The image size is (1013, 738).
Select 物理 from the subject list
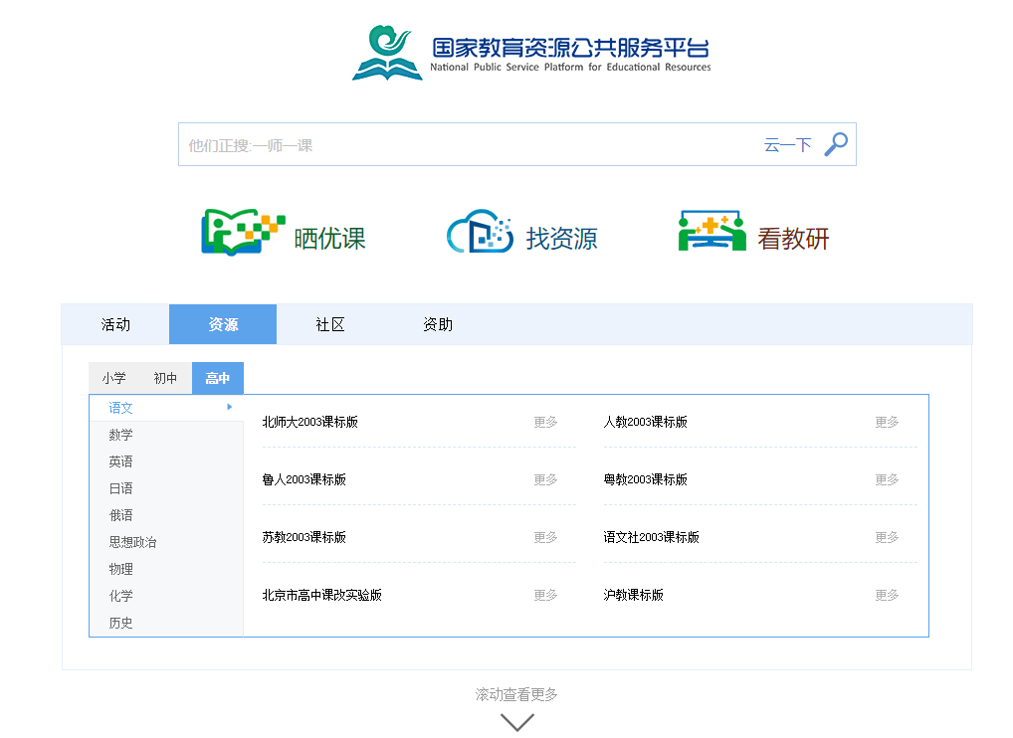120,569
